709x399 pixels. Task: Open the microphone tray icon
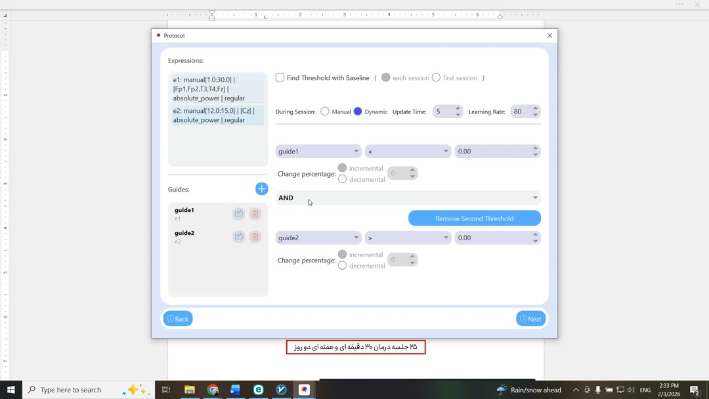coord(598,390)
